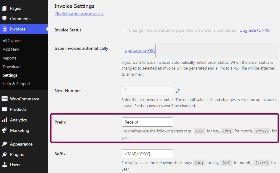Click the pencil edit icon beside Next Number
This screenshot has height=173, width=280.
[178, 91]
